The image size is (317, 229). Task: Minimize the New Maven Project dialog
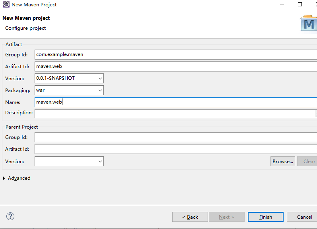tap(282, 4)
